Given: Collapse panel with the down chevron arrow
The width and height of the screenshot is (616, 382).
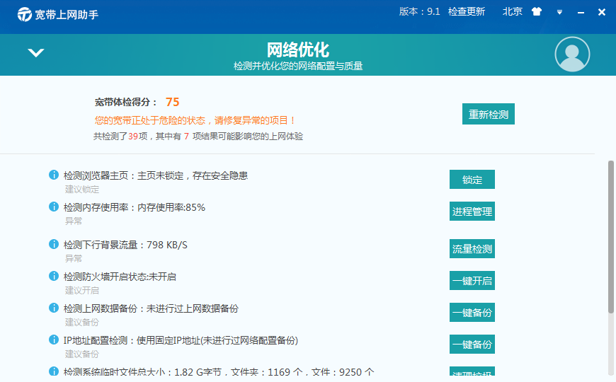Looking at the screenshot, I should pos(35,53).
